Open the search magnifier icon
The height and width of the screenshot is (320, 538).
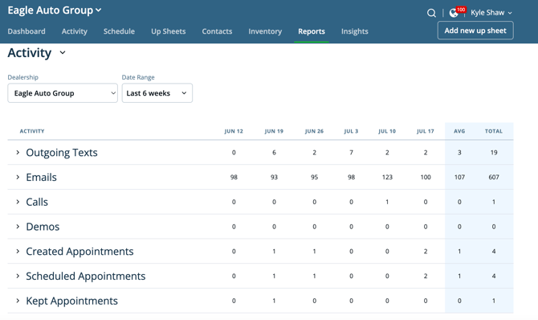pos(431,13)
